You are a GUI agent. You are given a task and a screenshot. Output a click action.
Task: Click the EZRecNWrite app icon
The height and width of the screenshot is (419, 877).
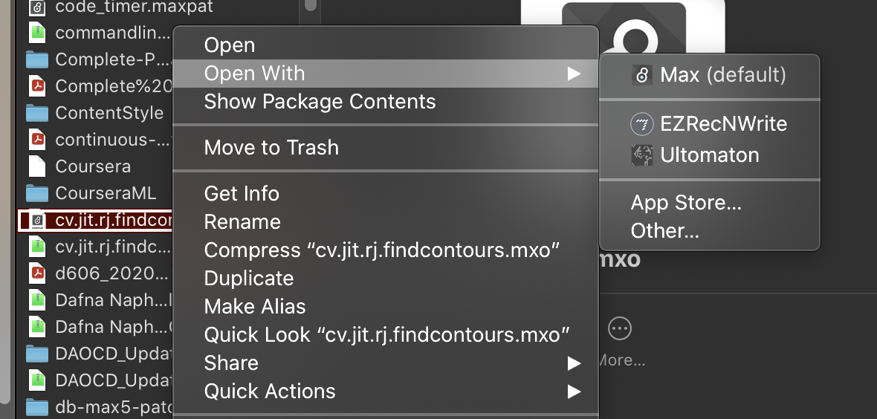(641, 124)
